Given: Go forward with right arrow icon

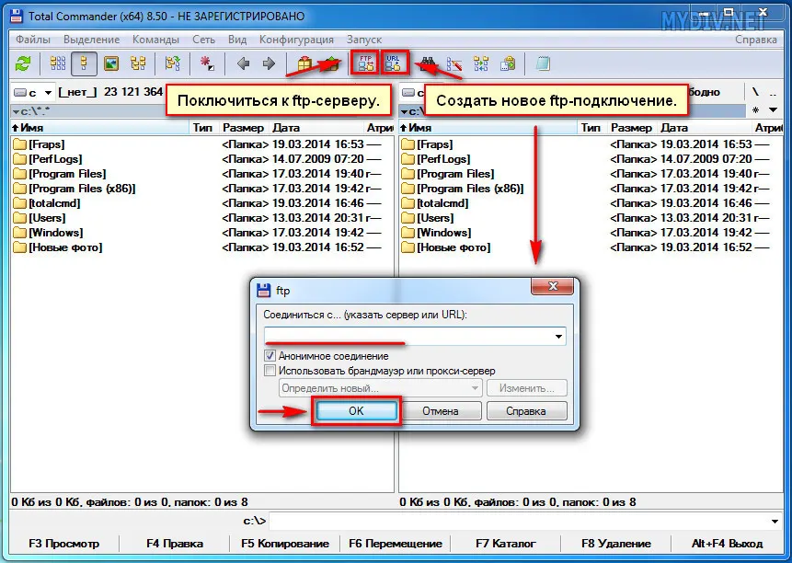Looking at the screenshot, I should [x=270, y=63].
